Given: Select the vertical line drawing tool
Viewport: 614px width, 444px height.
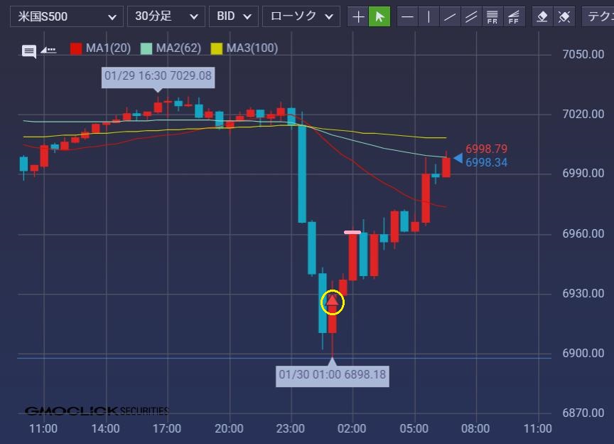Looking at the screenshot, I should (429, 16).
